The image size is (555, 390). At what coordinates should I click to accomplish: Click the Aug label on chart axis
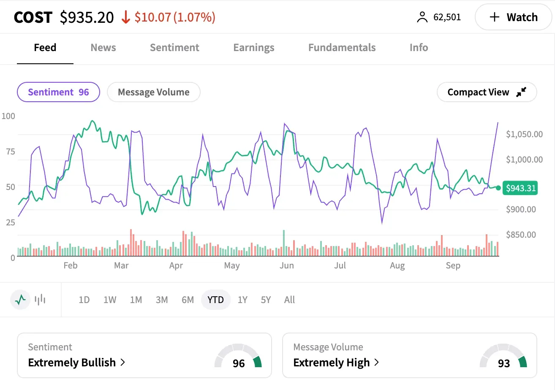point(397,265)
